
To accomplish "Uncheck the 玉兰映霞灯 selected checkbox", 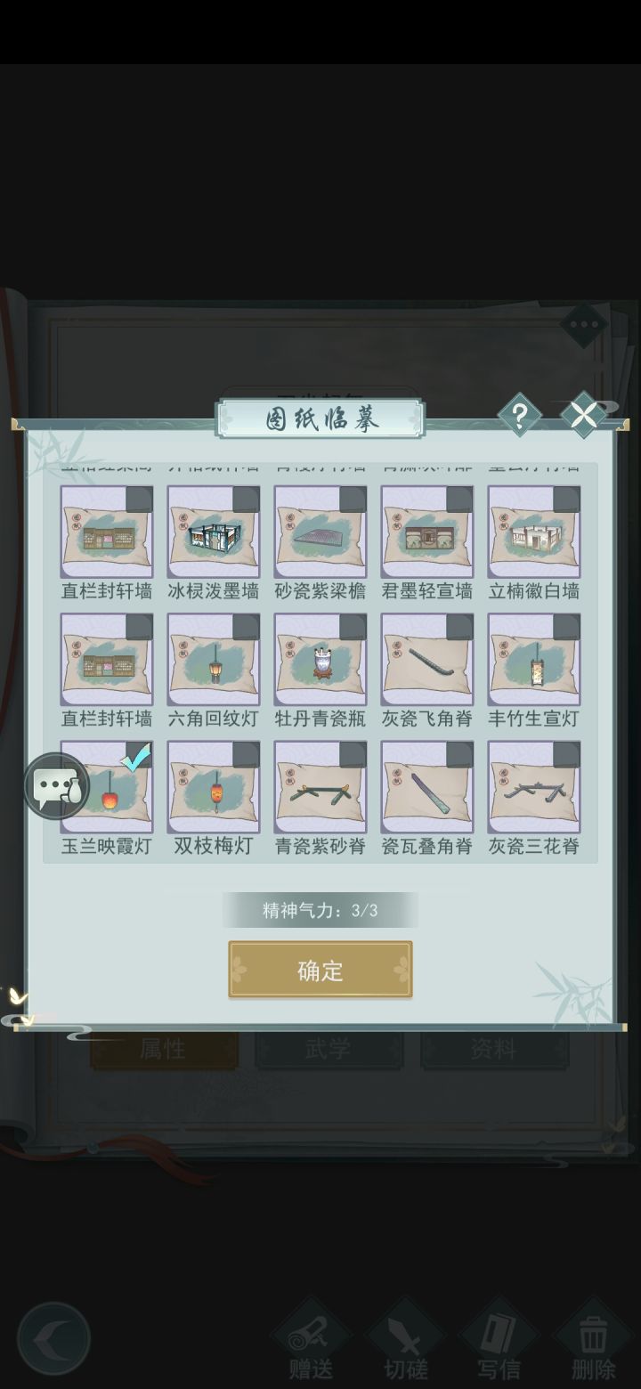I will click(x=138, y=756).
